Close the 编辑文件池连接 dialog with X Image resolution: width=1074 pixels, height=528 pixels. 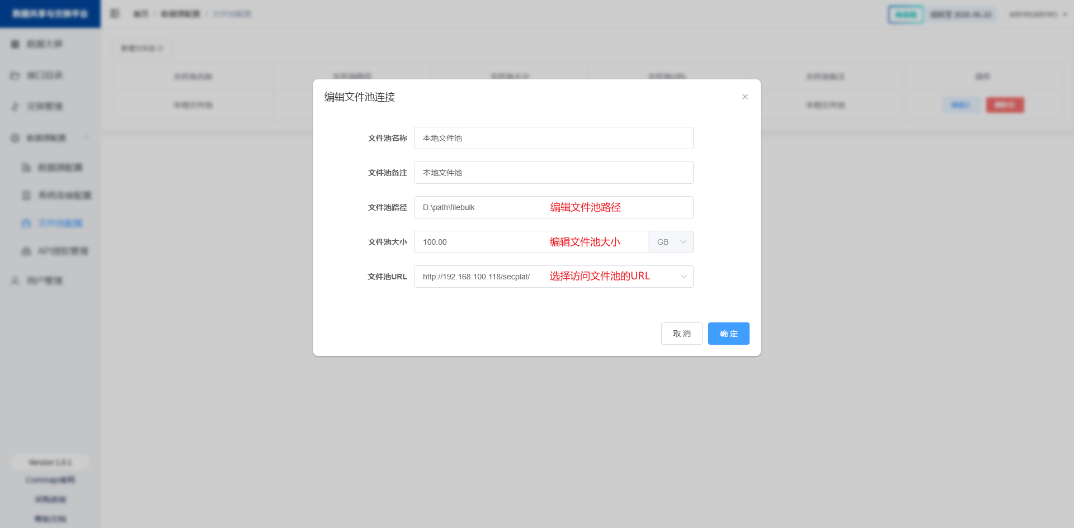[745, 97]
